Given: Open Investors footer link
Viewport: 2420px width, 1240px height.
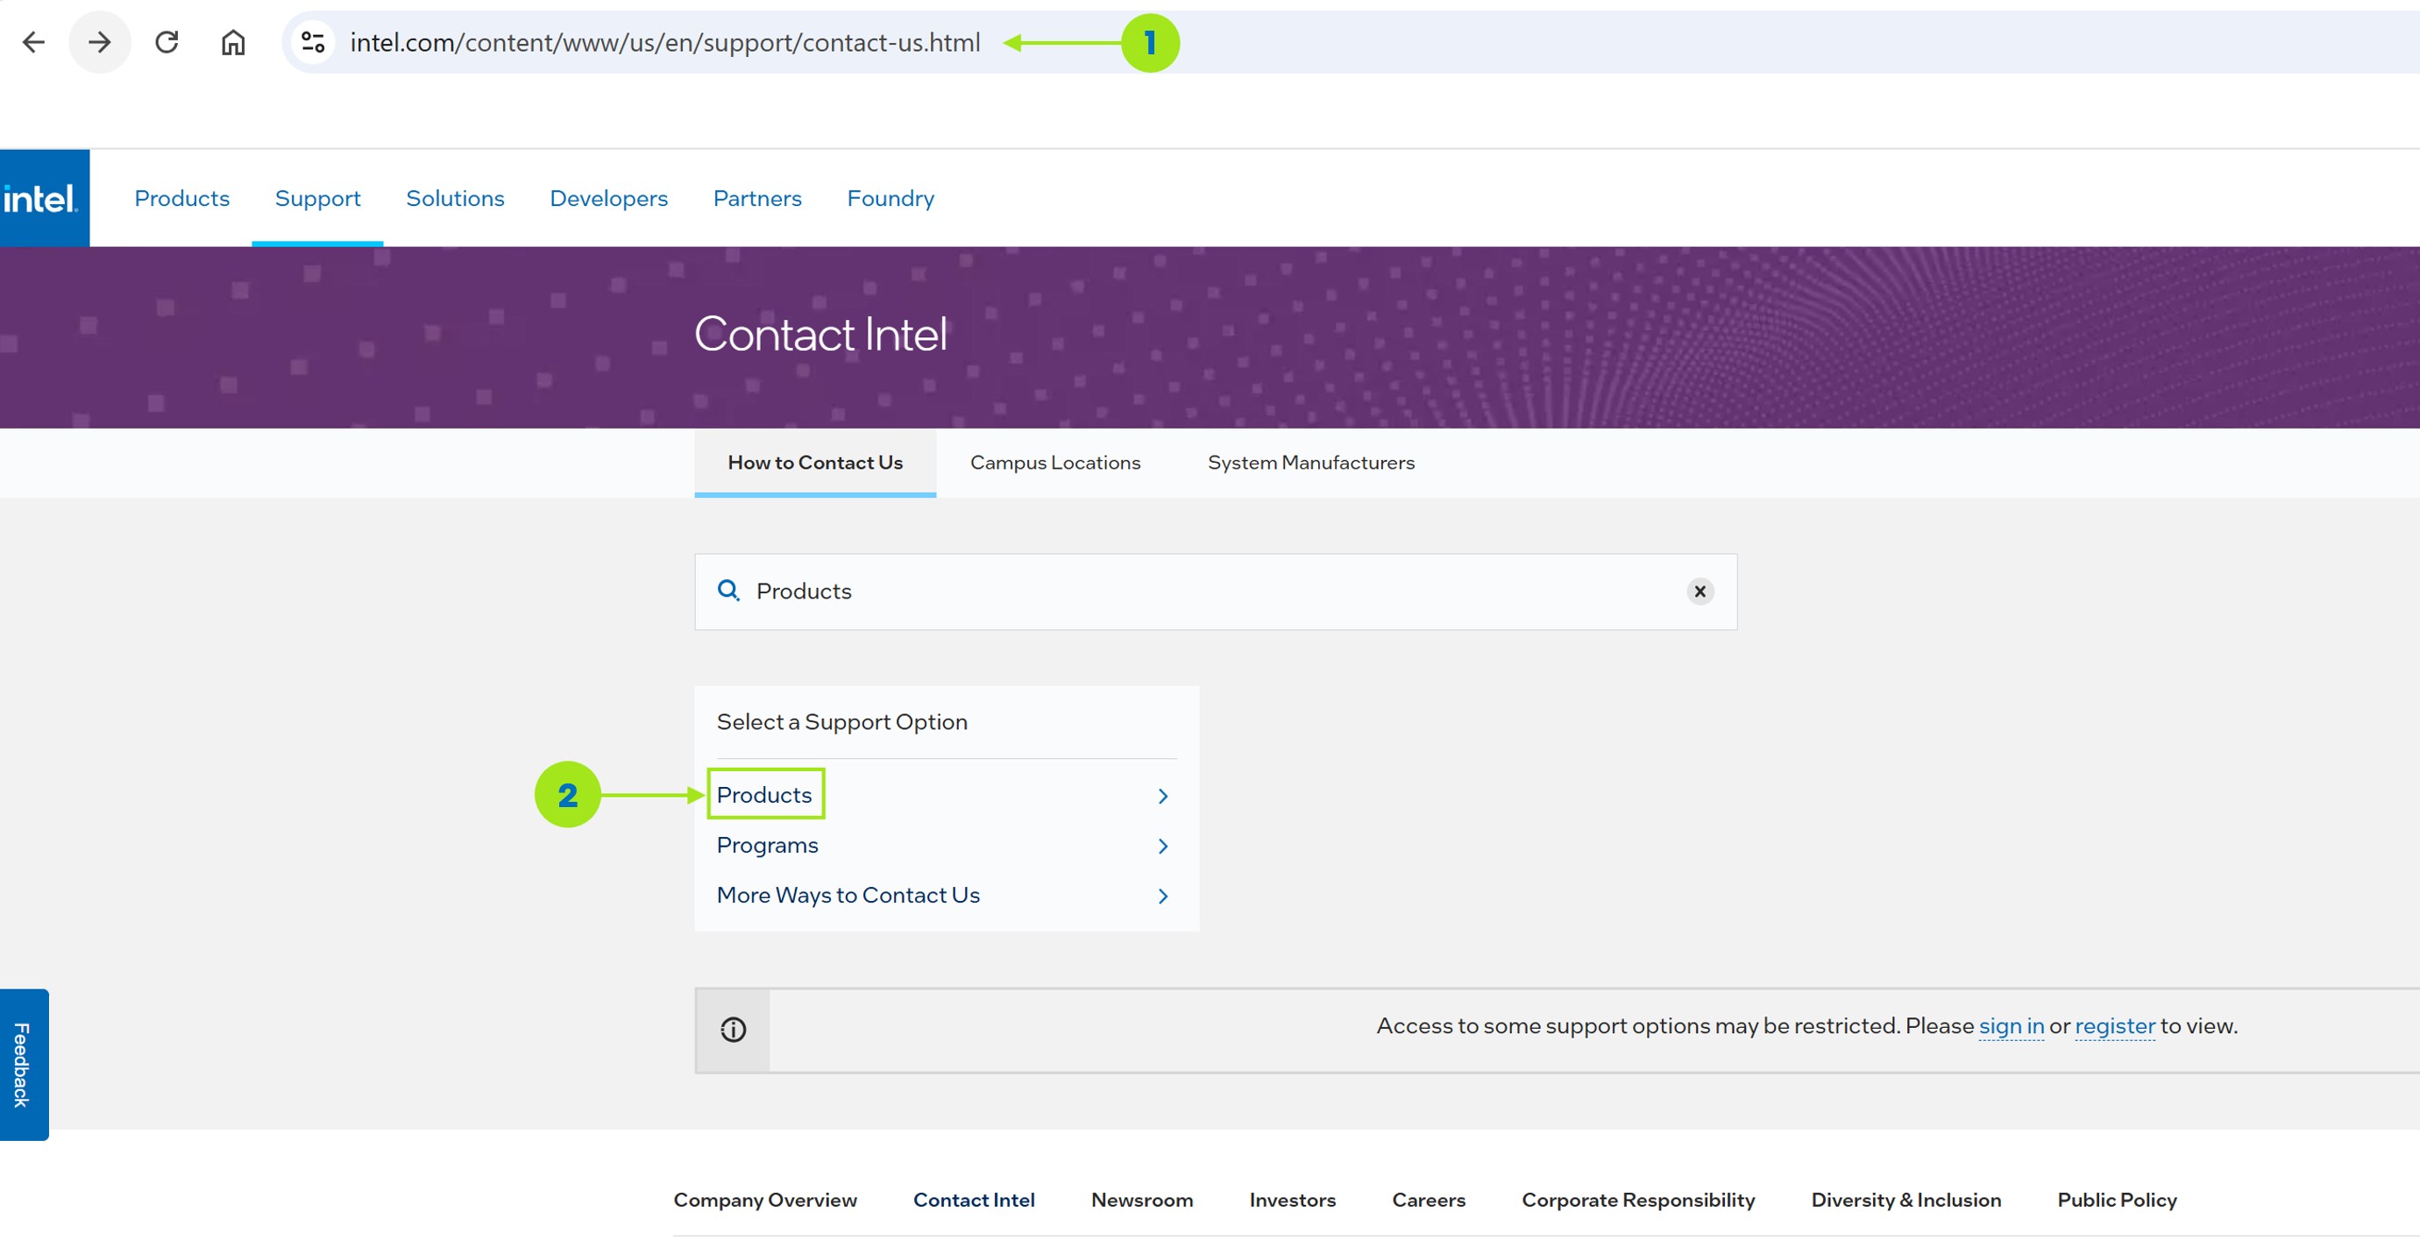Looking at the screenshot, I should (1292, 1200).
